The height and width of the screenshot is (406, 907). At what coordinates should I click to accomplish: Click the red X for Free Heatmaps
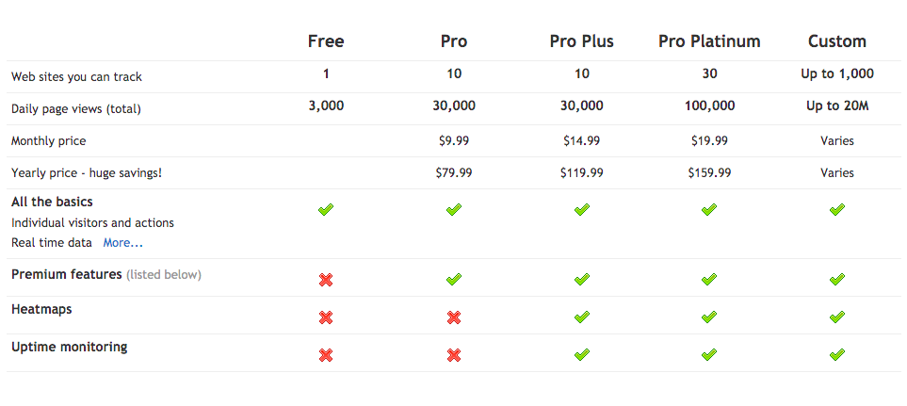(326, 317)
